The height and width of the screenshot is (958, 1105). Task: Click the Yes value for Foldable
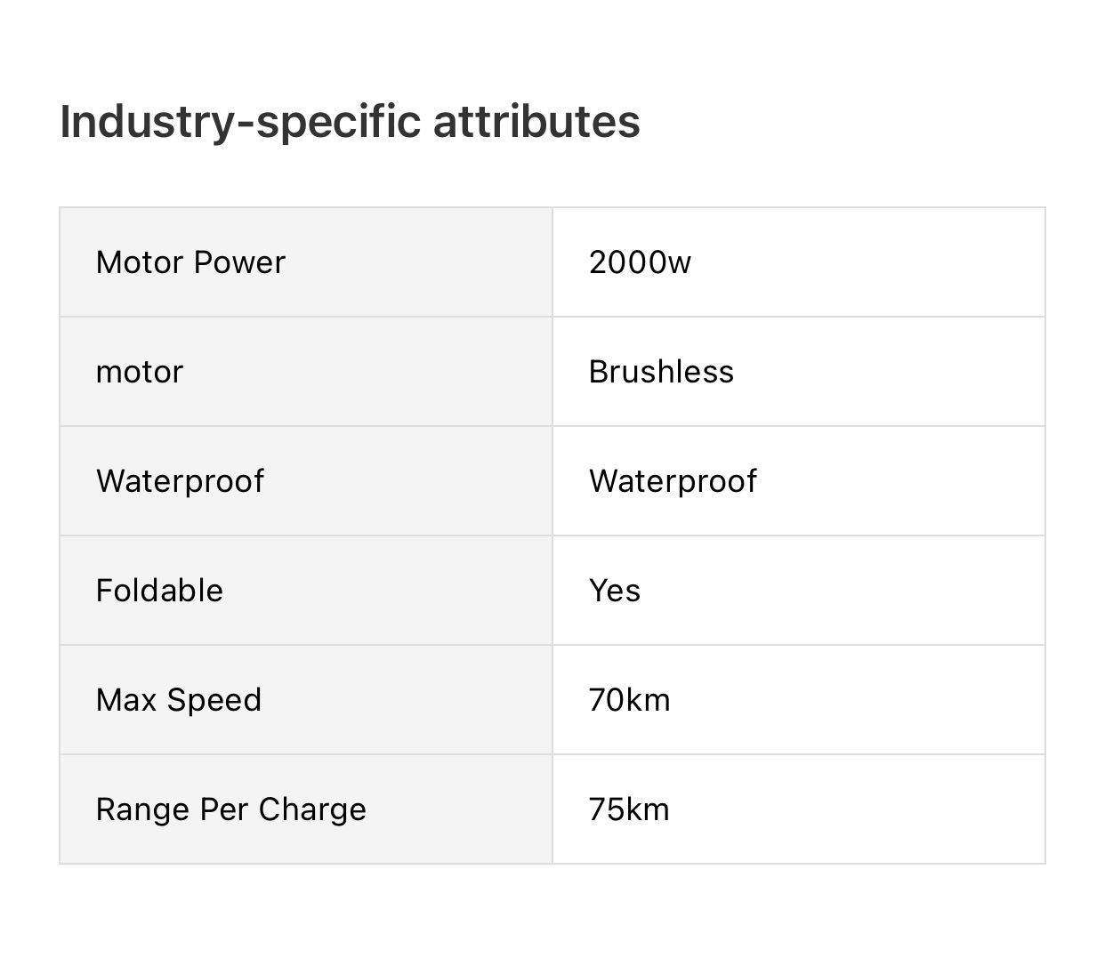click(x=615, y=591)
